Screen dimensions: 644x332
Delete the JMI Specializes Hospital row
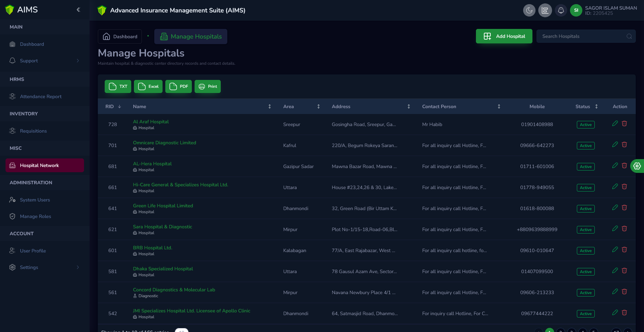[x=624, y=313]
